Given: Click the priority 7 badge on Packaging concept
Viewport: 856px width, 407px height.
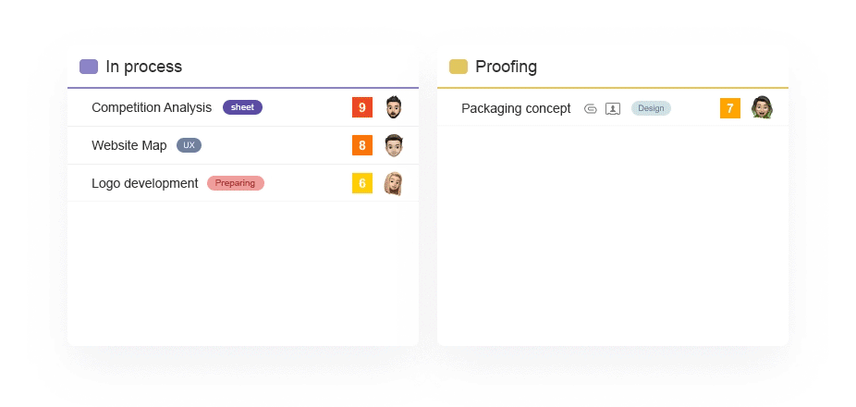Looking at the screenshot, I should click(730, 108).
